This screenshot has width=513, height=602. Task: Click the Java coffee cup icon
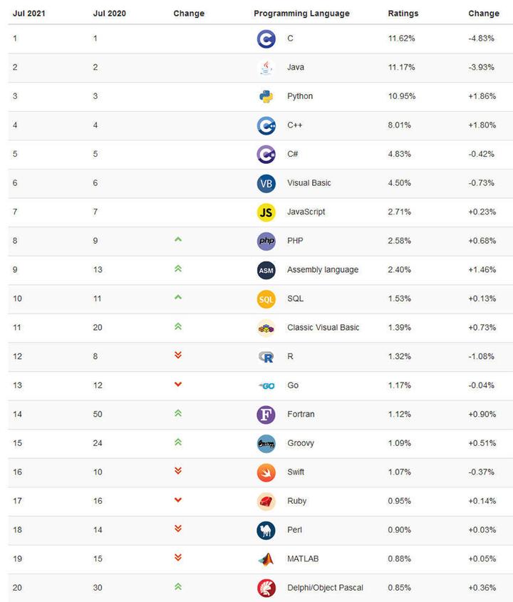tap(266, 68)
